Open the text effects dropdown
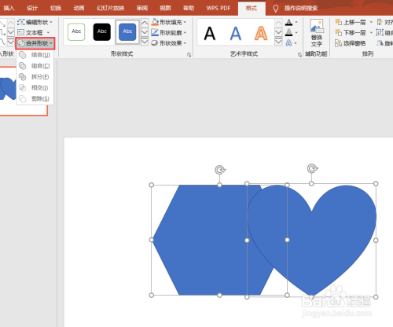The width and height of the screenshot is (393, 327). [x=296, y=43]
